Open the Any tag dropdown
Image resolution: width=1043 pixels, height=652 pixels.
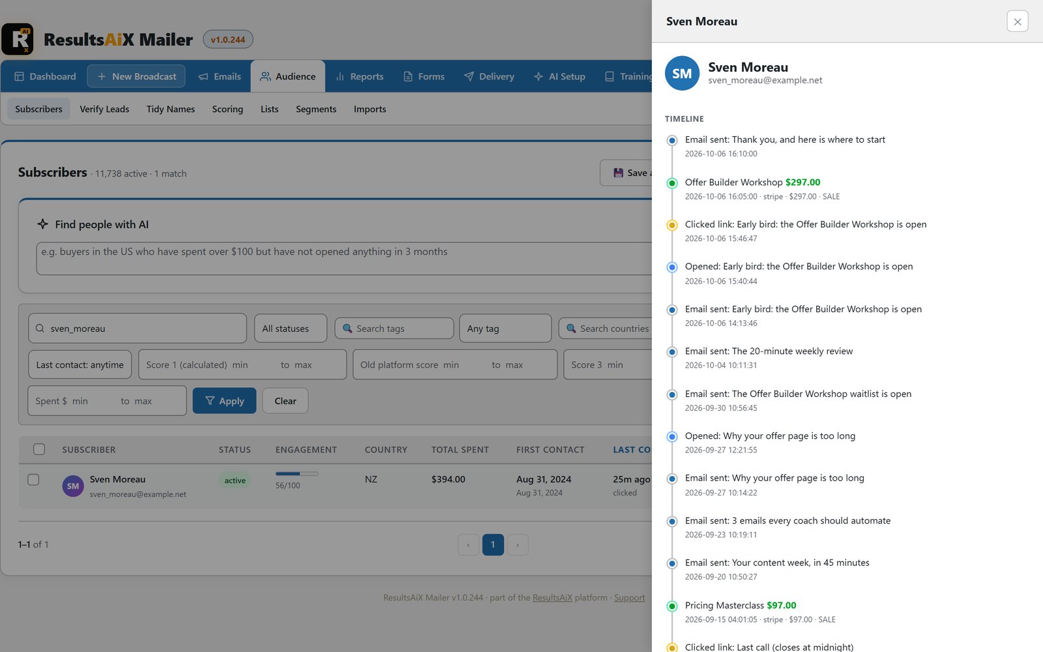pos(505,328)
